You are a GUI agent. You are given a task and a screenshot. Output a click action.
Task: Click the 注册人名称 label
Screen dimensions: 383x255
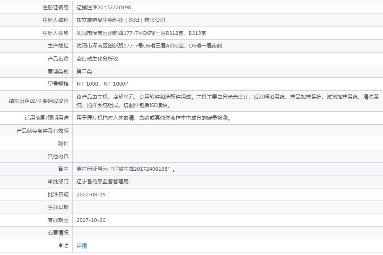tap(55, 20)
